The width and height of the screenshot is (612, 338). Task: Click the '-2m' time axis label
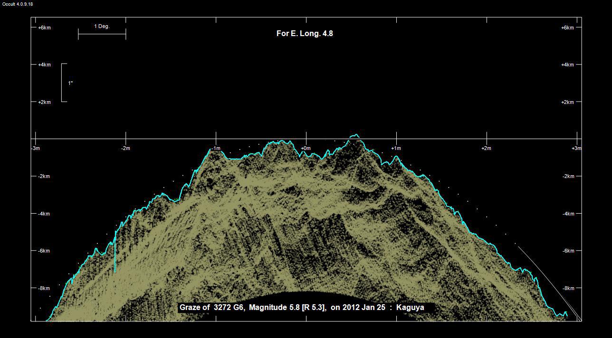tap(125, 148)
